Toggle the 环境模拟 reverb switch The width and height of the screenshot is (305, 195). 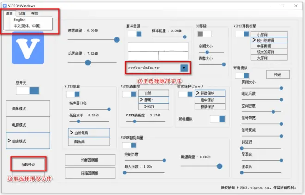click(242, 75)
